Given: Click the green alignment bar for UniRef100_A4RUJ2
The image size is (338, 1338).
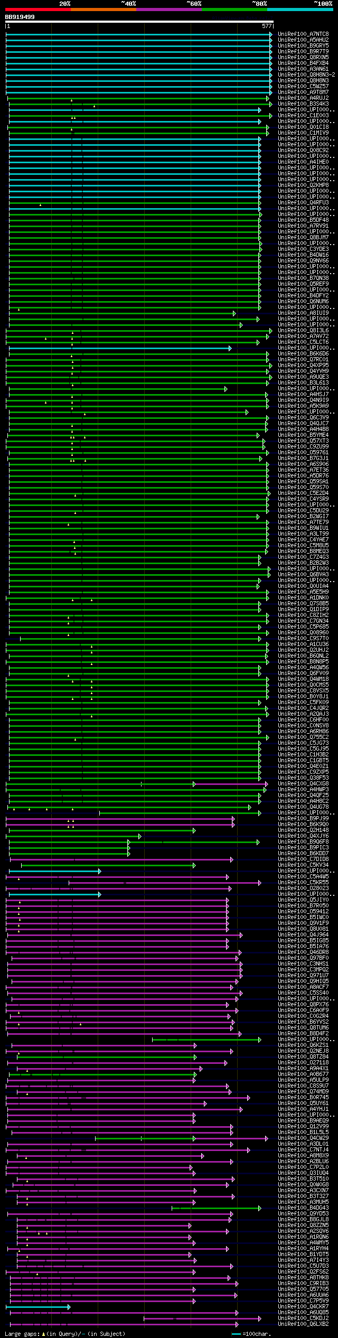Looking at the screenshot, I should (138, 98).
